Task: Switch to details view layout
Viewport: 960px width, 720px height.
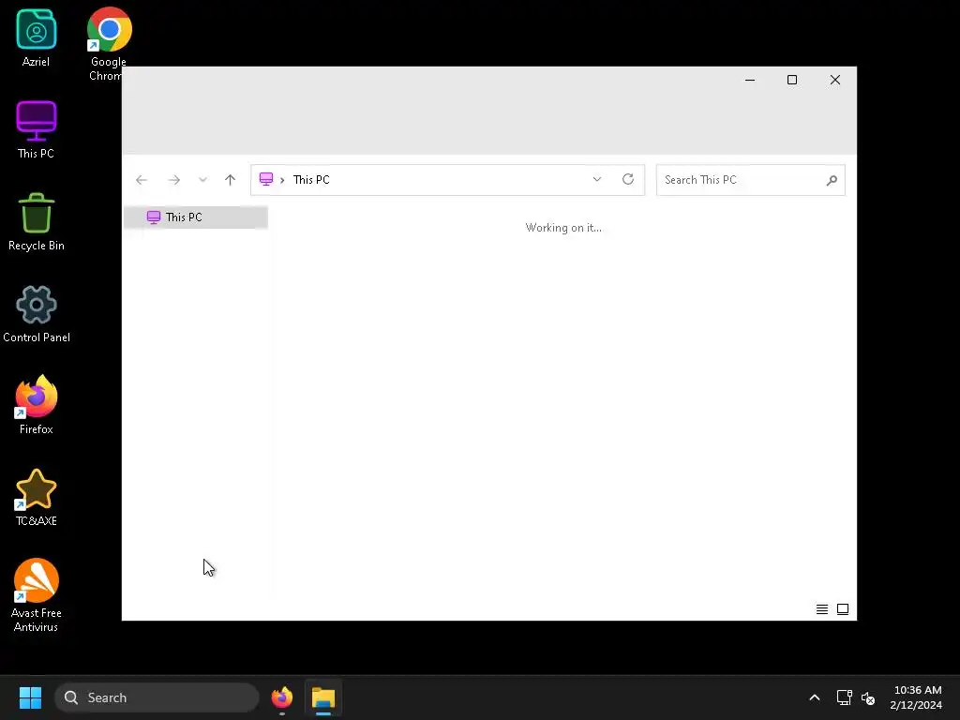Action: [x=822, y=609]
